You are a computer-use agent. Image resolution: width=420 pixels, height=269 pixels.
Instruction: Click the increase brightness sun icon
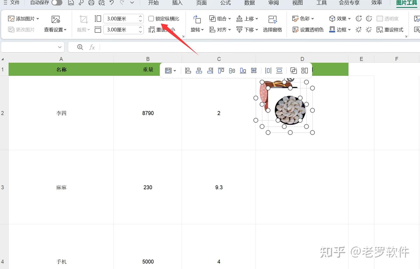359,29
